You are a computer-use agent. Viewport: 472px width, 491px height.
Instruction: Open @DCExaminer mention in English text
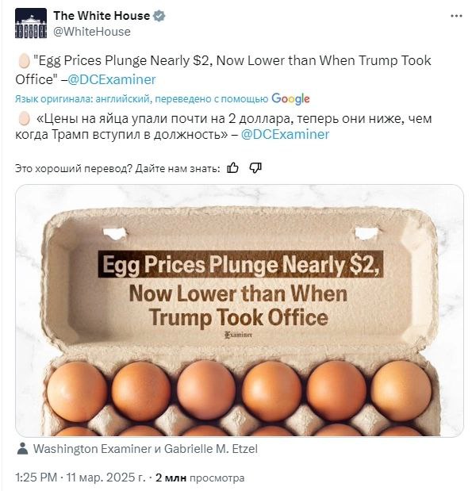[x=112, y=79]
